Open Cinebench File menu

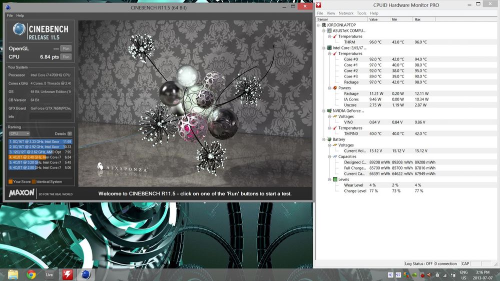(x=10, y=15)
